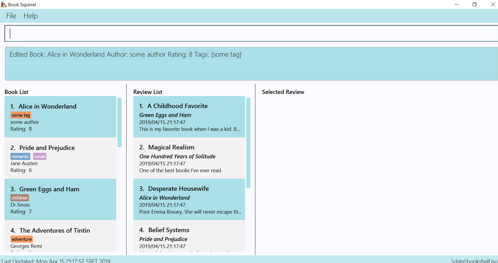Select 'Desperate Housewife' review
Image resolution: width=498 pixels, height=263 pixels.
pyautogui.click(x=189, y=199)
